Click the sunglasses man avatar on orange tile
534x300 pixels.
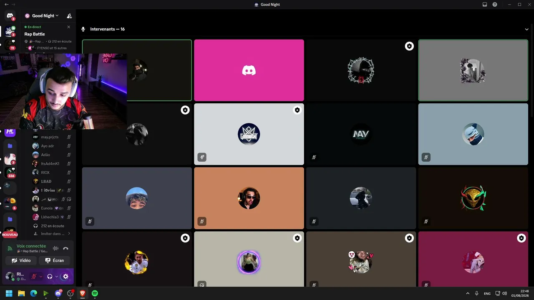coord(249,198)
